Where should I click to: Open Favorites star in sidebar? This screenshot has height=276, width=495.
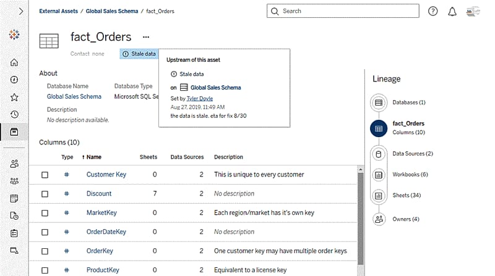pos(14,97)
